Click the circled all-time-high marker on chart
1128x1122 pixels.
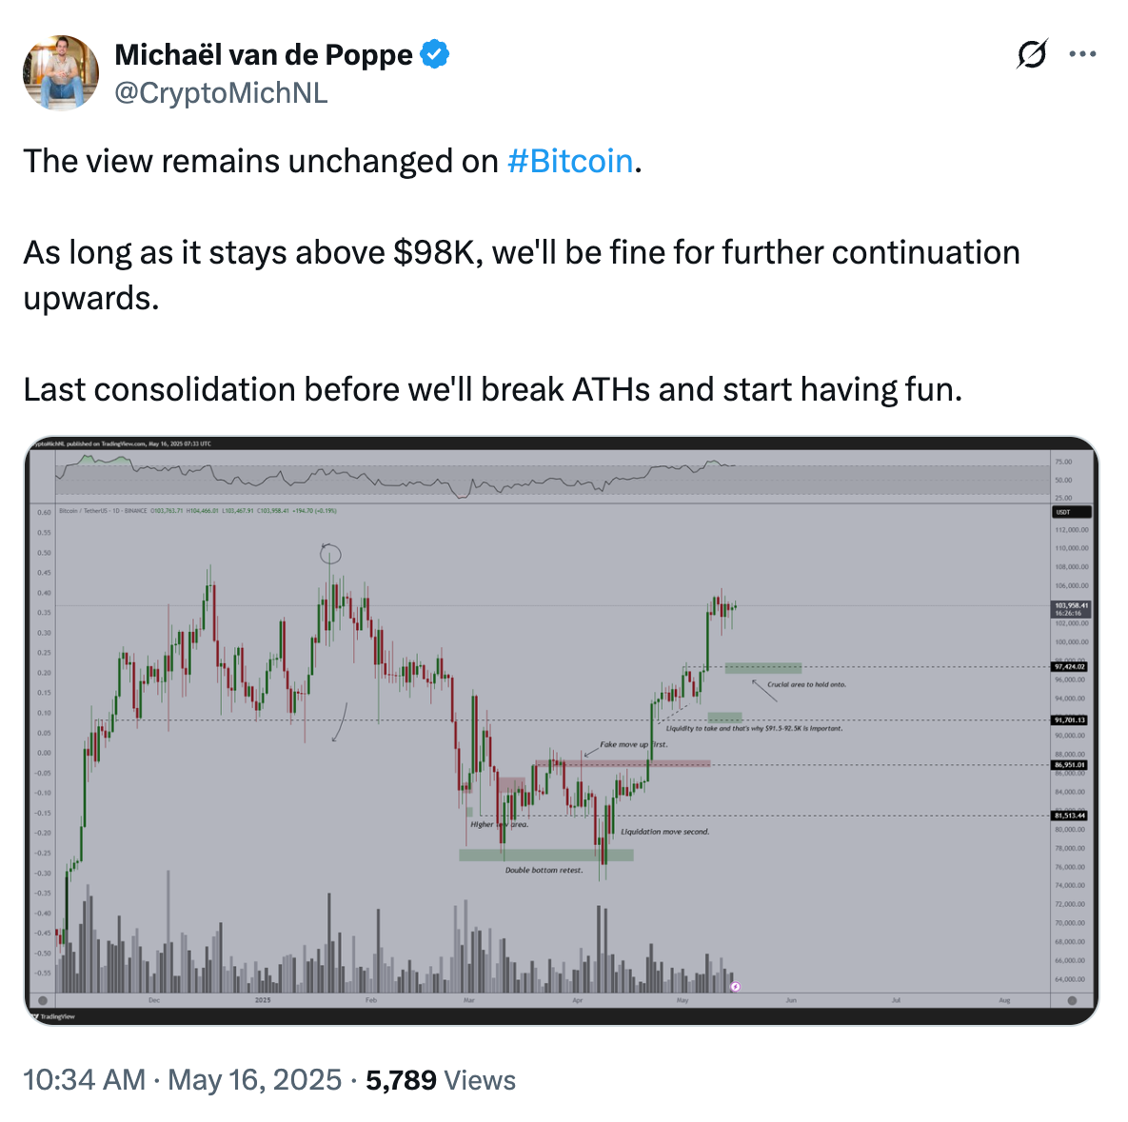[330, 554]
